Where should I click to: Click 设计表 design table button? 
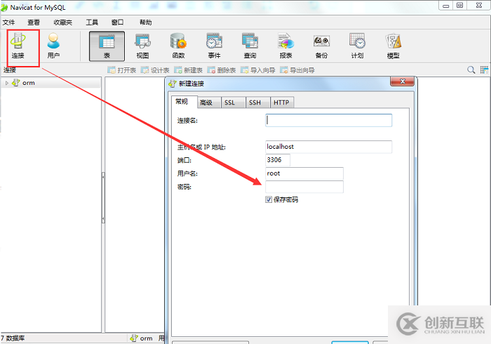(155, 70)
